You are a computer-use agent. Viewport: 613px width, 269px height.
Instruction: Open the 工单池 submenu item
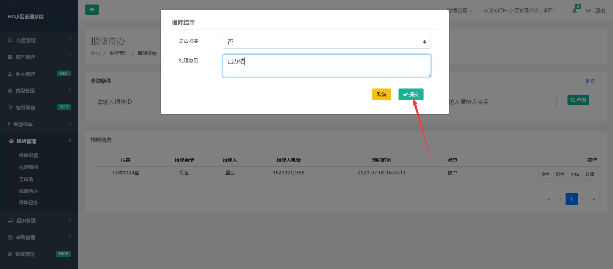pyautogui.click(x=26, y=179)
